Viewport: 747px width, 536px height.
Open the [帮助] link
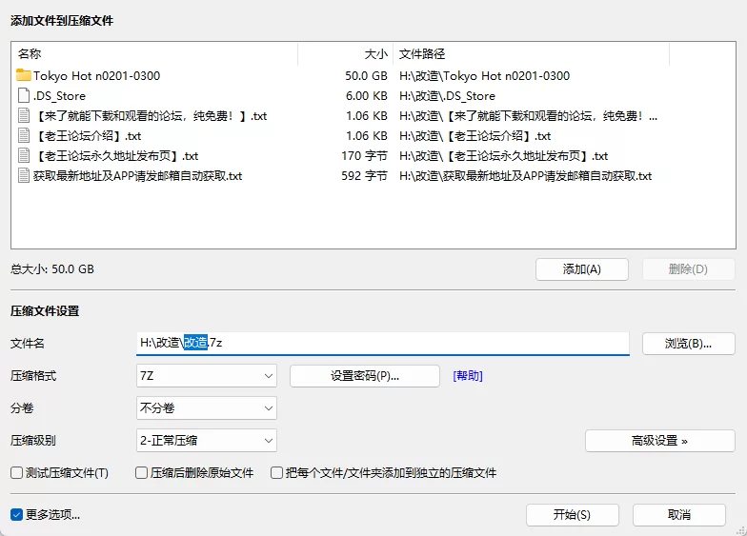point(468,376)
